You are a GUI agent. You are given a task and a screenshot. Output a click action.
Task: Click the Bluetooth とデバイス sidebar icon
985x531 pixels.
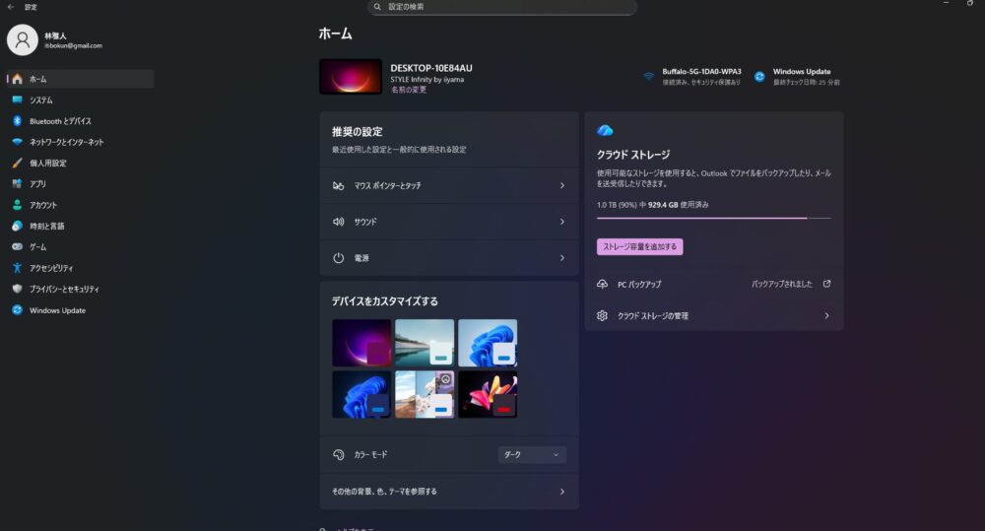[17, 121]
